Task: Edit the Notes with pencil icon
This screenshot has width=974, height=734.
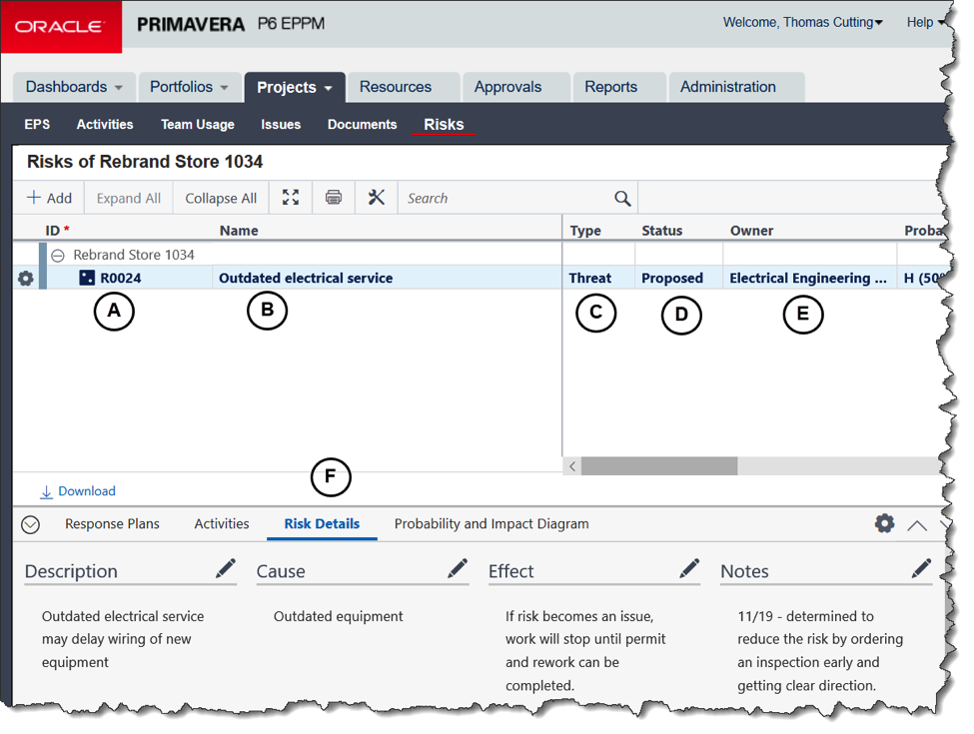Action: point(922,568)
